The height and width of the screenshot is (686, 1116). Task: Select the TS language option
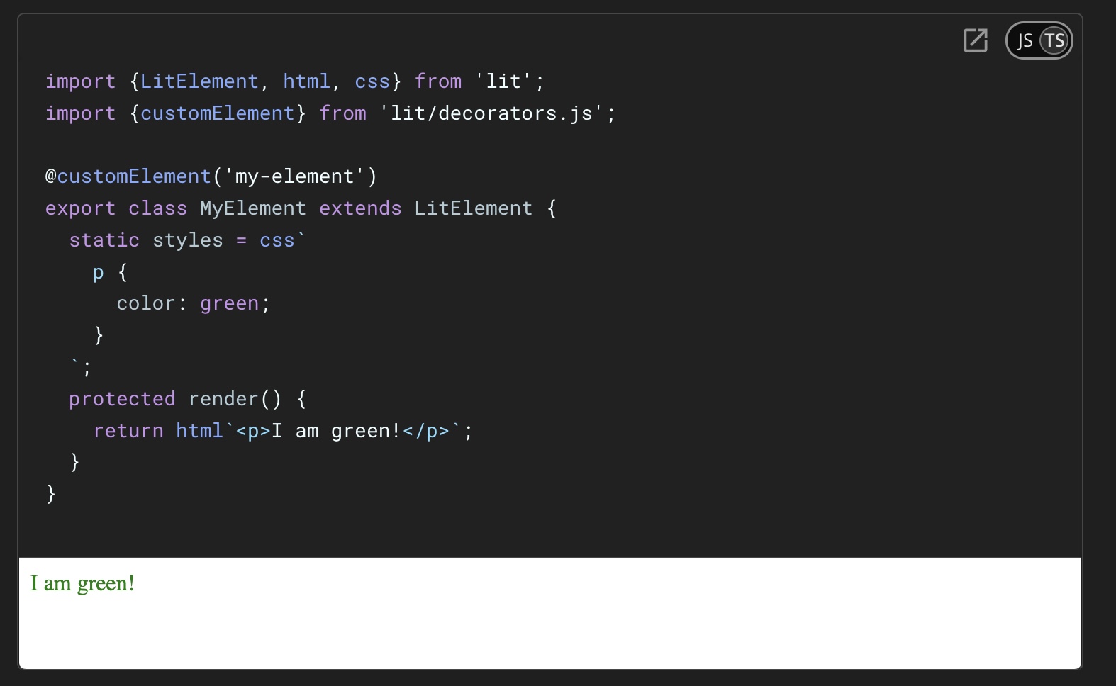1054,40
